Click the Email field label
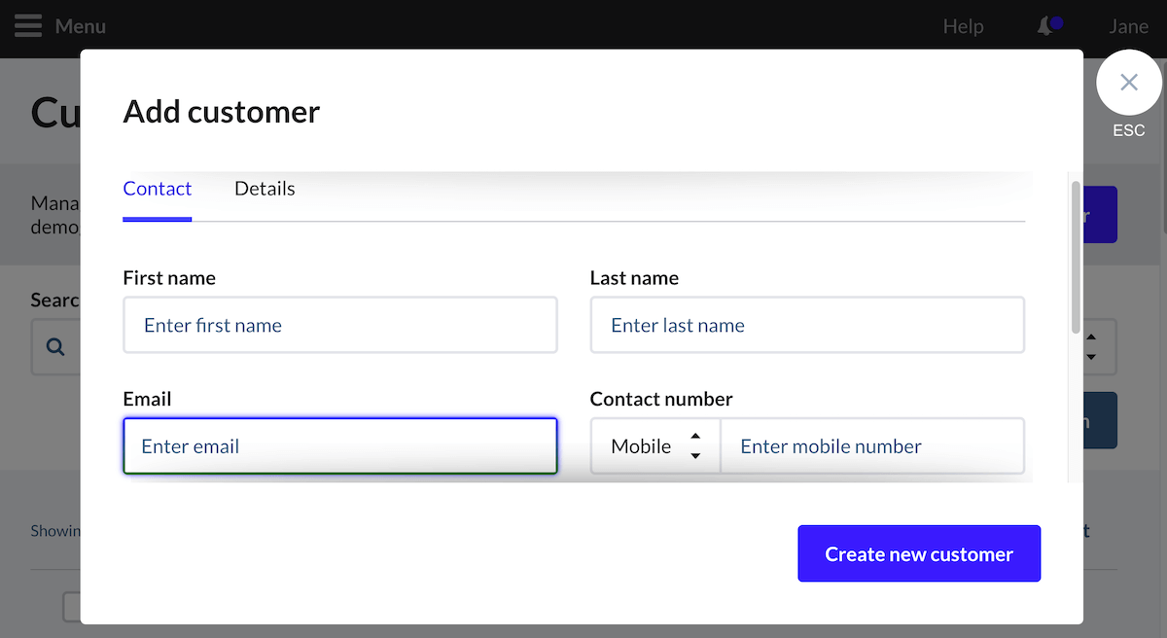Viewport: 1167px width, 638px height. (147, 399)
